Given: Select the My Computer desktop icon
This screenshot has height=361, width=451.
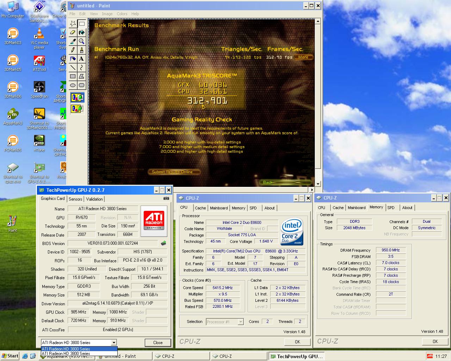Looking at the screenshot, I should pos(13,10).
